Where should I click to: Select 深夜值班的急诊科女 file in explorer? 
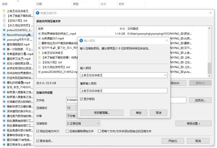tap(18, 111)
